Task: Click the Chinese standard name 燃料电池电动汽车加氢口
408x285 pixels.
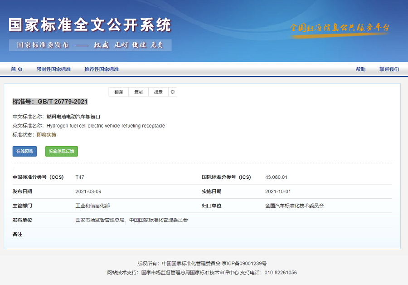Action: [x=73, y=117]
